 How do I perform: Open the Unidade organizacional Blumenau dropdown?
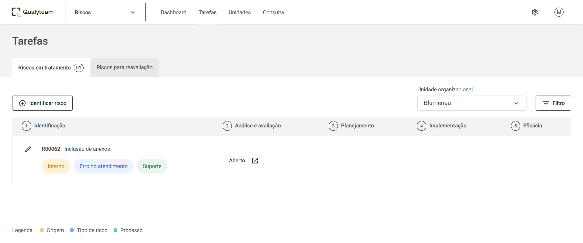pos(472,103)
